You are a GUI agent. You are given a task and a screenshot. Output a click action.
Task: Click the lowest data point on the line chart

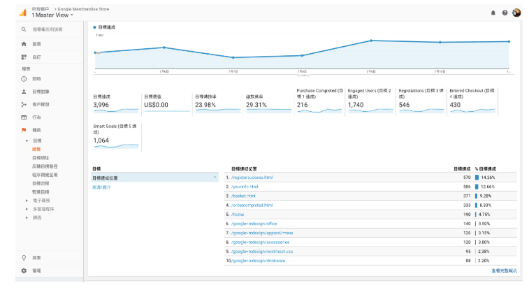(x=233, y=57)
